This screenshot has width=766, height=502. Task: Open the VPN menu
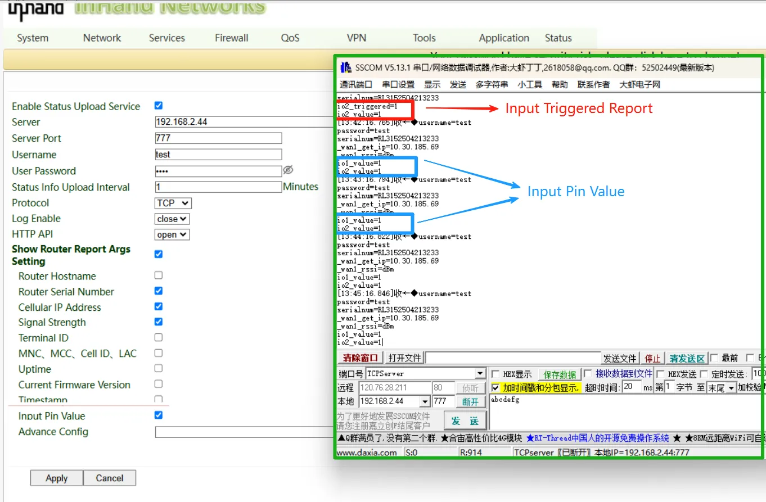coord(357,38)
